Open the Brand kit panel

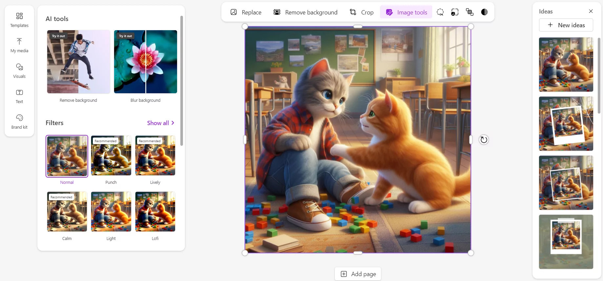19,121
